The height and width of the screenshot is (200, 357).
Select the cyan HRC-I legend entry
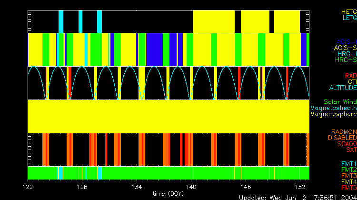(x=347, y=54)
